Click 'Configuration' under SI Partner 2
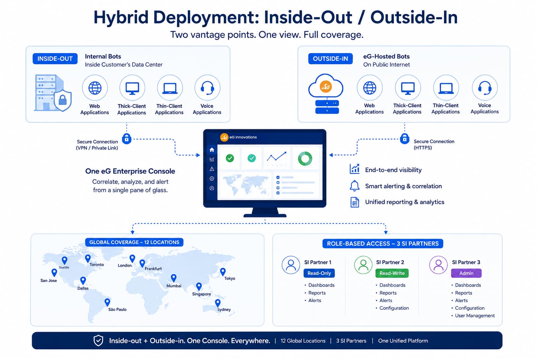 394,308
